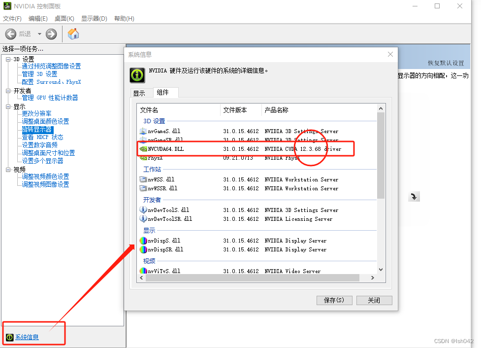
Task: Click the NVIDIA home icon in the toolbar
Action: click(x=73, y=34)
